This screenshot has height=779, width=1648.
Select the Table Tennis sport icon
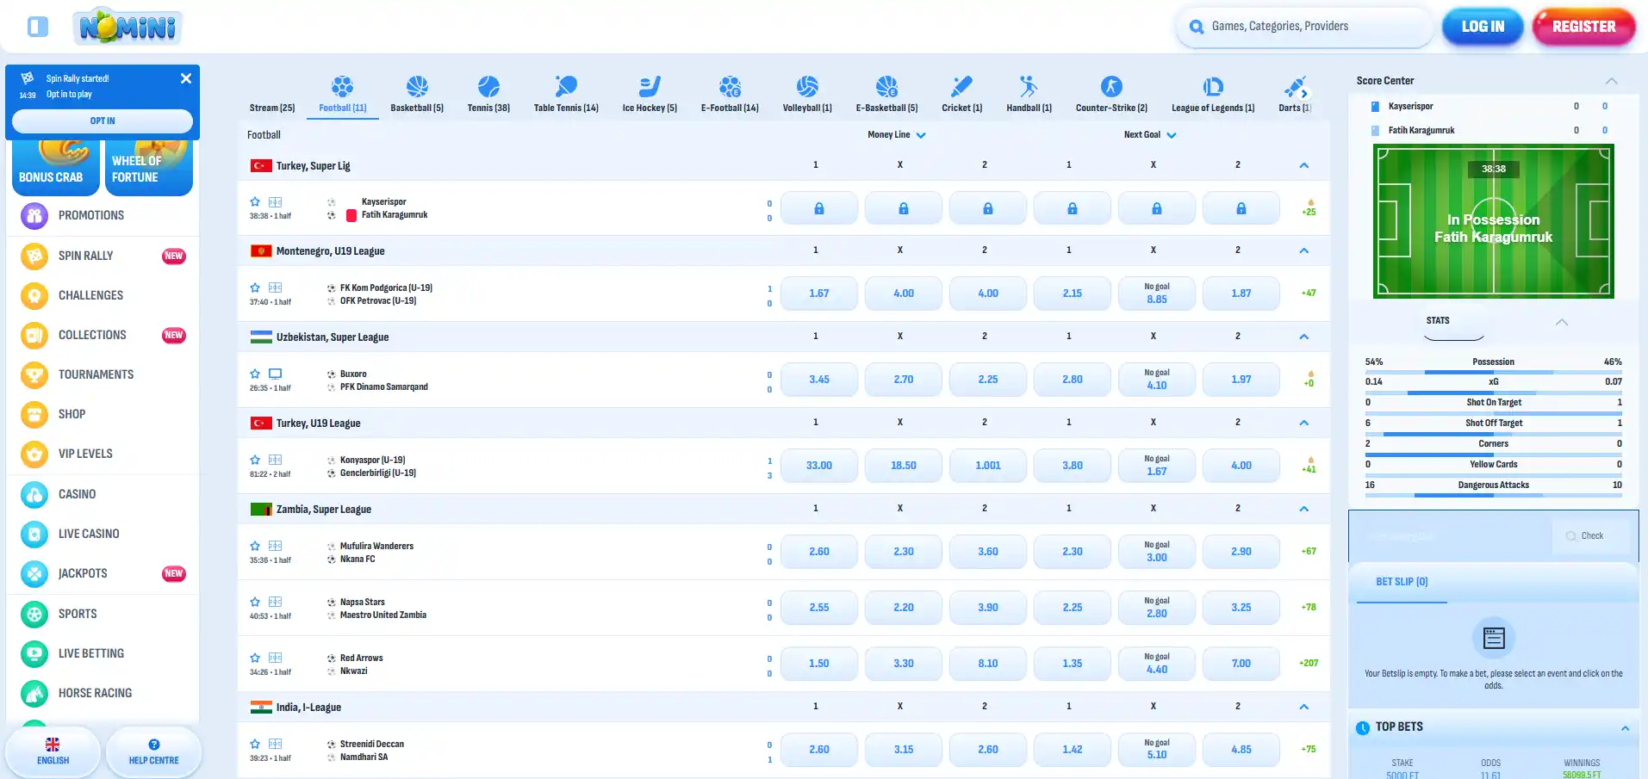tap(566, 86)
